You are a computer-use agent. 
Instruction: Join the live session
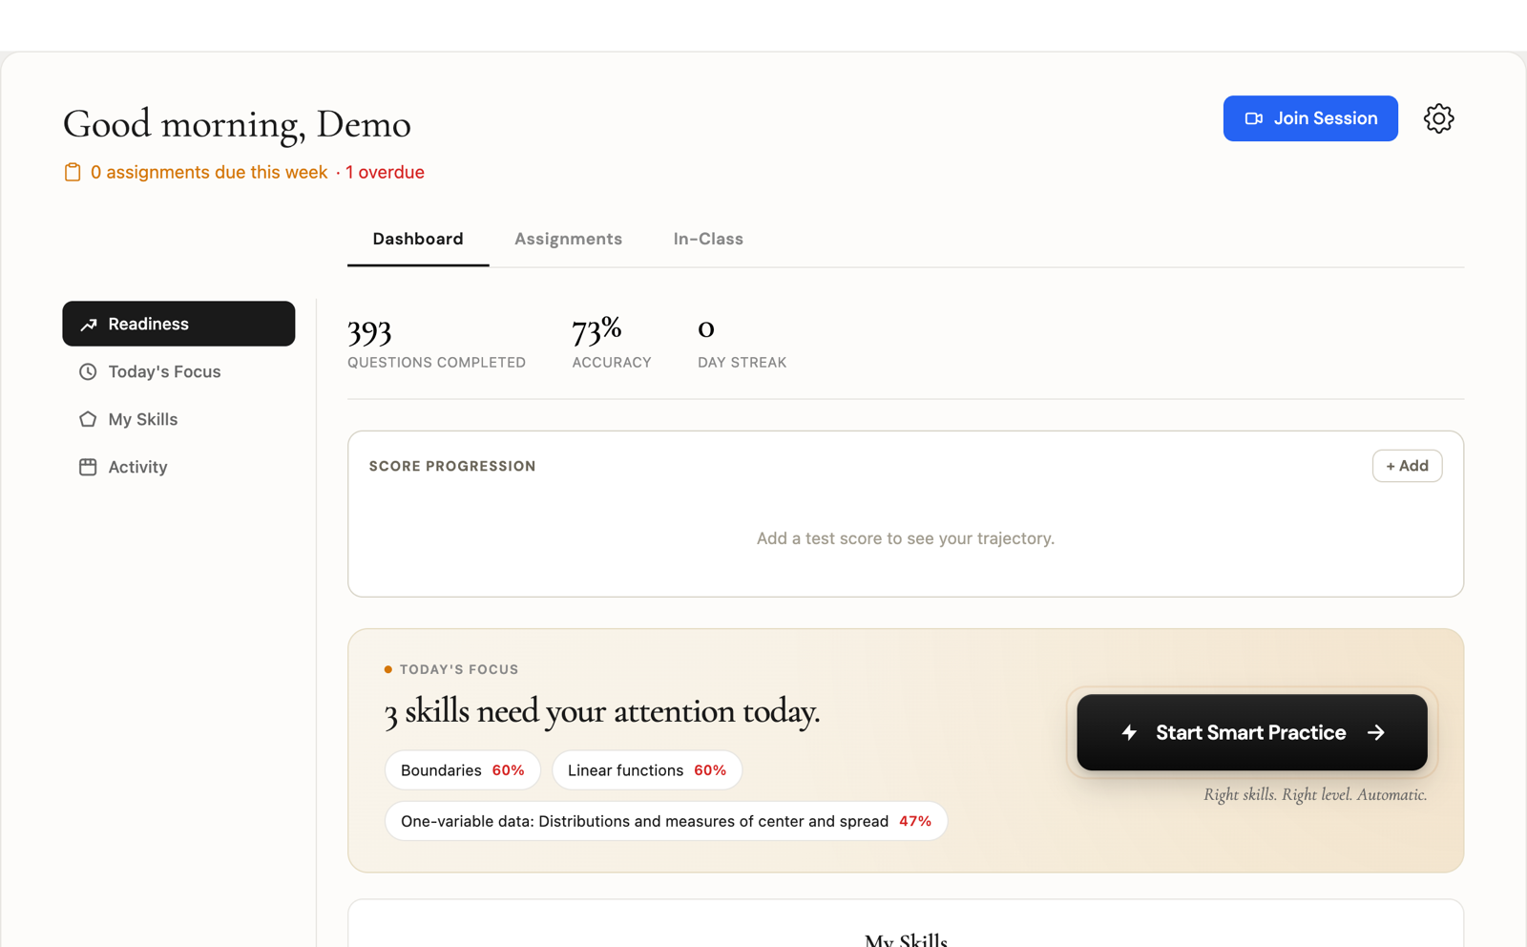tap(1310, 118)
